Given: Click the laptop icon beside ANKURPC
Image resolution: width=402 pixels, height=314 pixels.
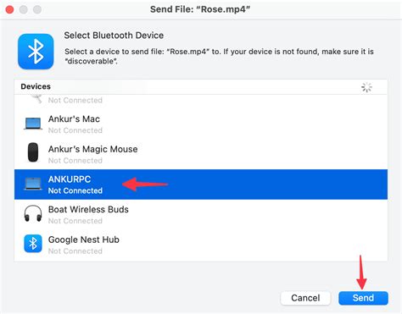Looking at the screenshot, I should (33, 184).
